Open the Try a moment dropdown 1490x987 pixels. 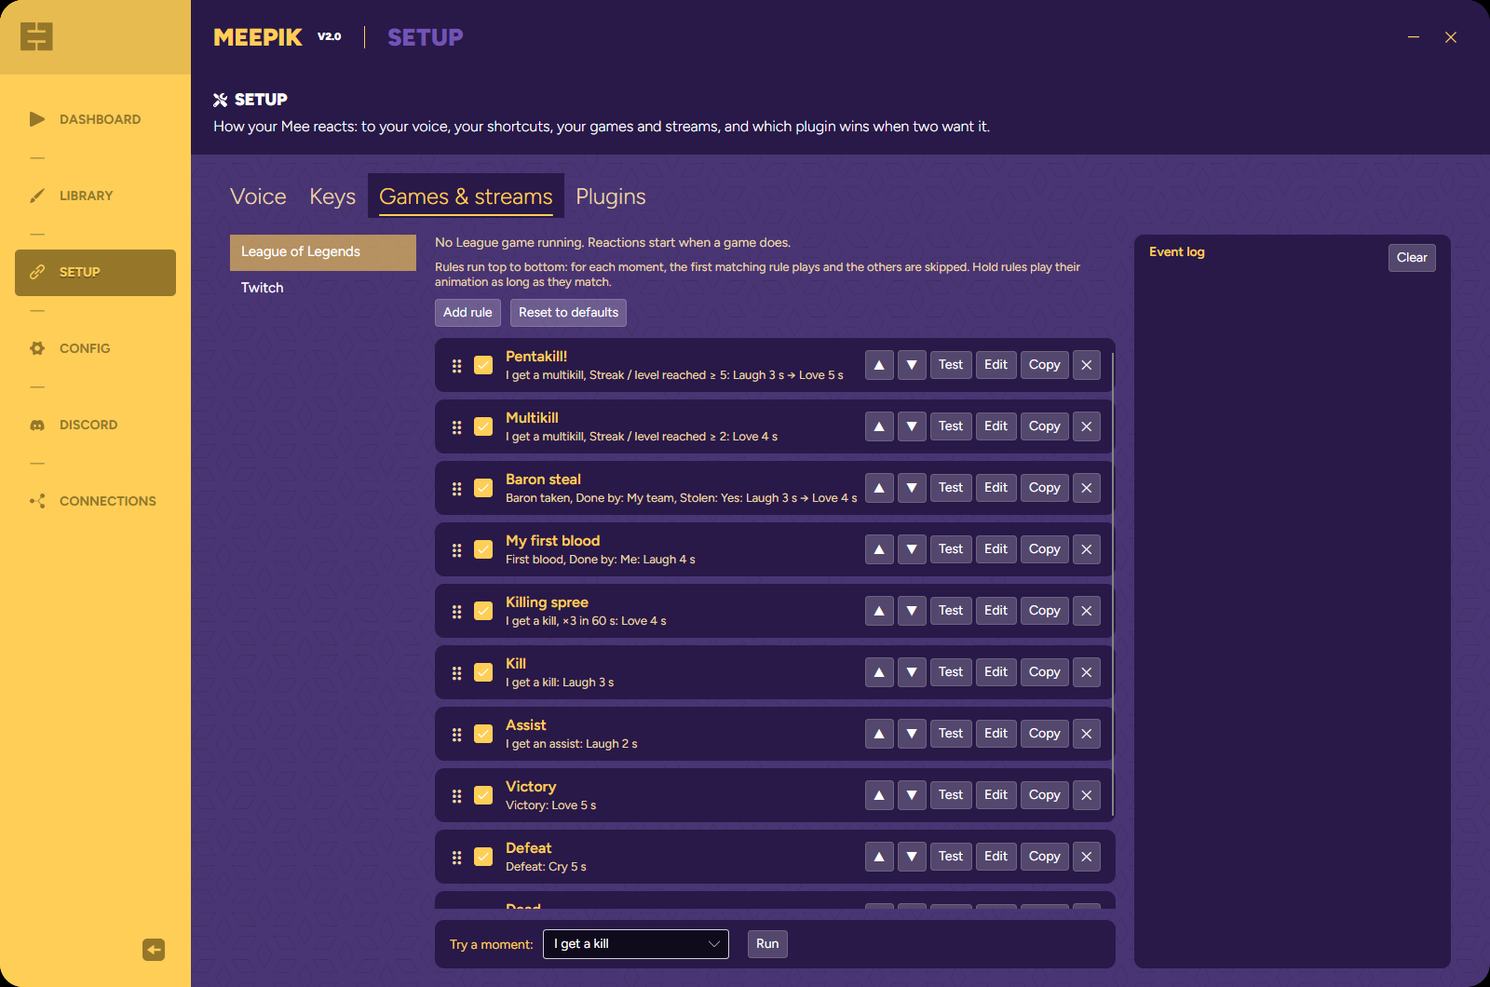[x=636, y=944]
